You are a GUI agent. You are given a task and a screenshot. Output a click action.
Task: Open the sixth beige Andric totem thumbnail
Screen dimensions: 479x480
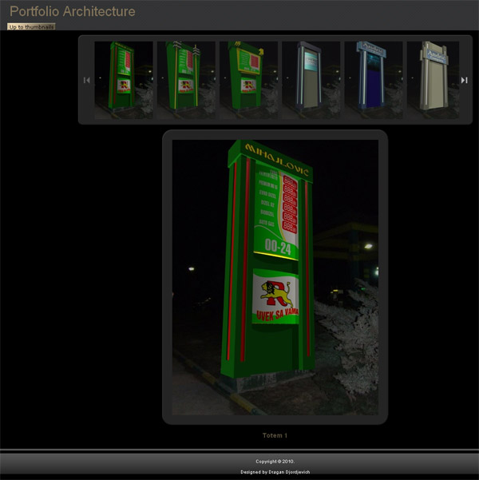pos(433,80)
